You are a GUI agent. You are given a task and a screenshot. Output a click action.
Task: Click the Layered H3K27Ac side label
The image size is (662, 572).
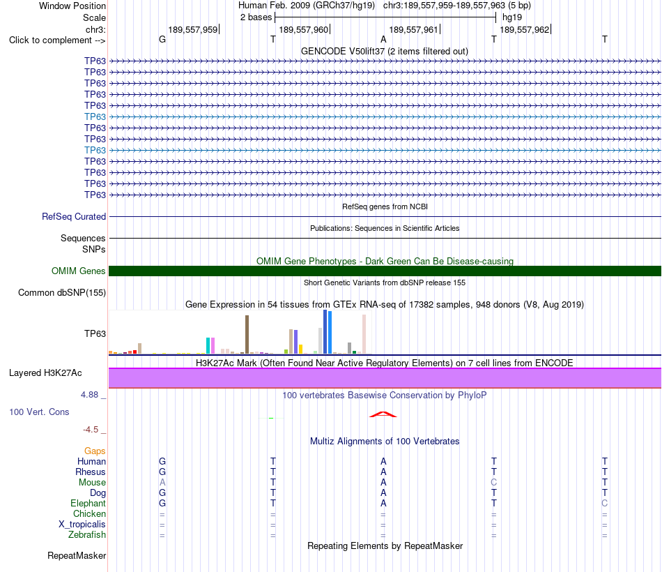[x=45, y=373]
